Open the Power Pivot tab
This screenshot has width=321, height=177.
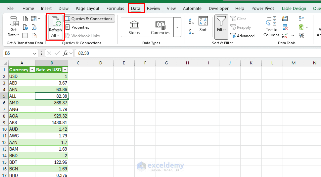(x=263, y=8)
